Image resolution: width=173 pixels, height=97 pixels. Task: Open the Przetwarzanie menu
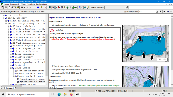point(15,4)
